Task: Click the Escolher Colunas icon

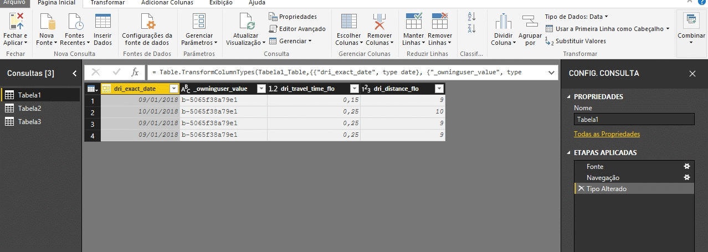Action: (348, 21)
